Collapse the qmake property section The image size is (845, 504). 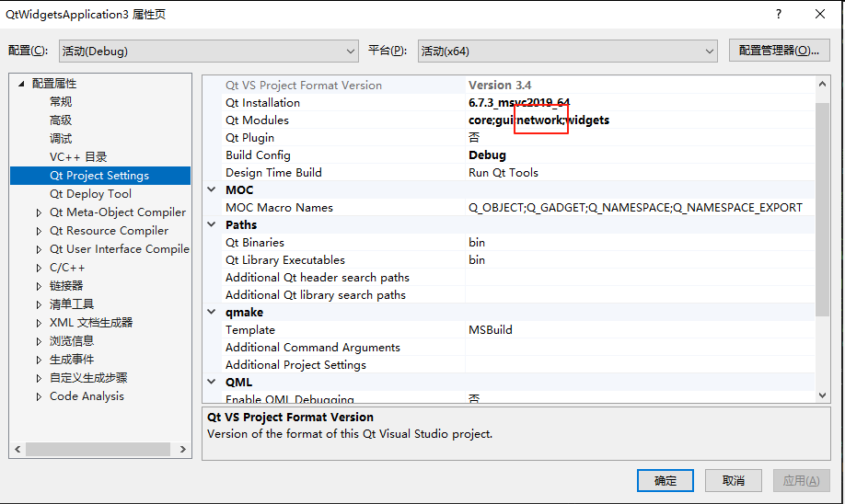pyautogui.click(x=212, y=312)
